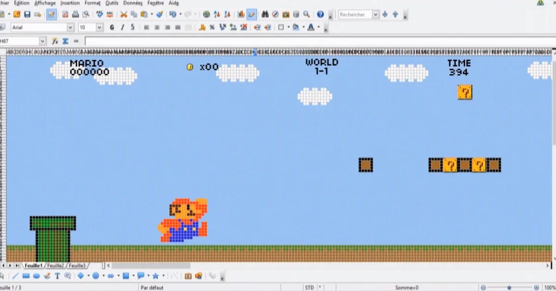Image resolution: width=556 pixels, height=291 pixels.
Task: Toggle Italic I formatting
Action: tap(122, 27)
